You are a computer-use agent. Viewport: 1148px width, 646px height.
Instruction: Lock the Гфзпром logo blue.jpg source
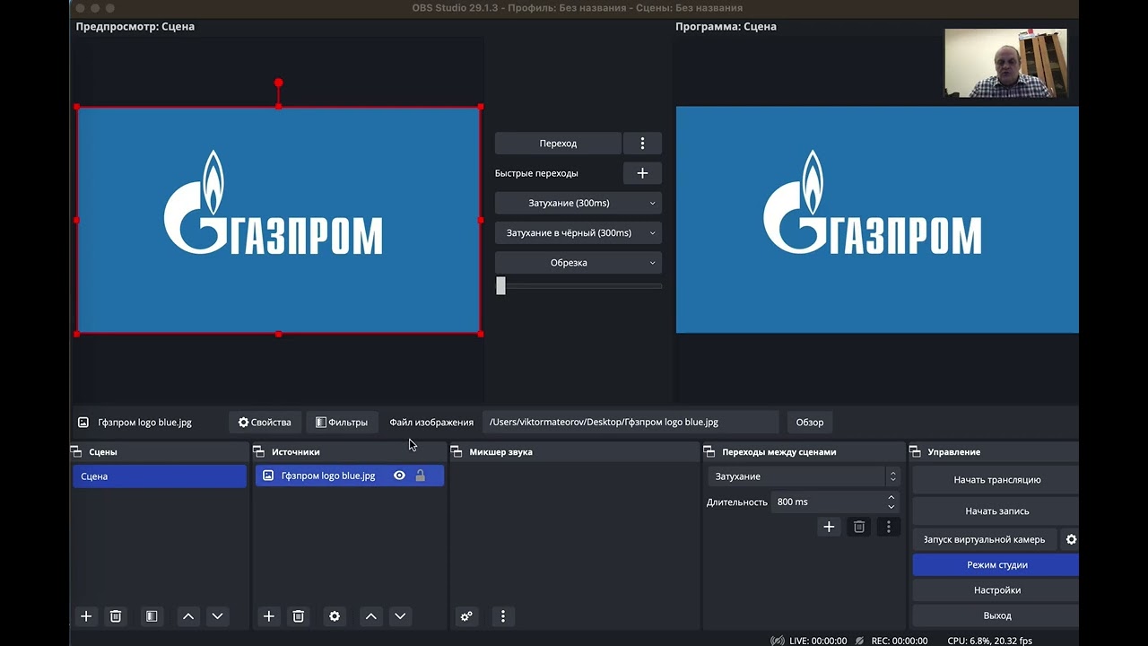click(x=420, y=476)
